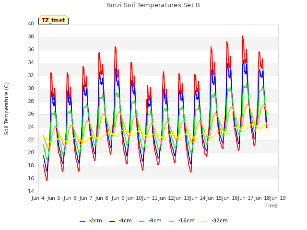Click the 30 y-axis tick label
This screenshot has width=307, height=230.
click(31, 88)
